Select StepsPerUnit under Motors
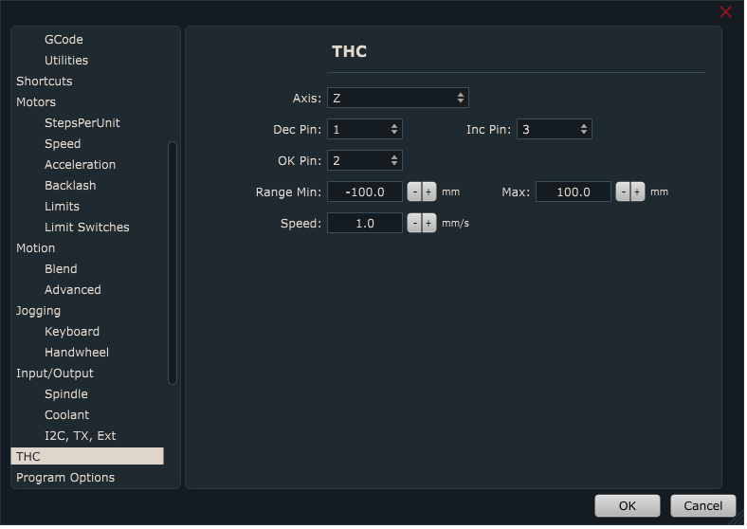 tap(82, 123)
